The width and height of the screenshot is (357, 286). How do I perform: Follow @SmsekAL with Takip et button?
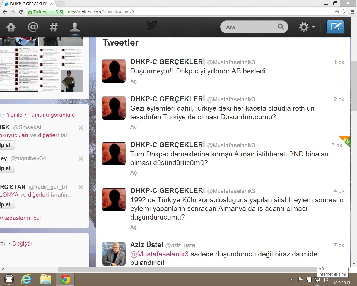[7, 145]
